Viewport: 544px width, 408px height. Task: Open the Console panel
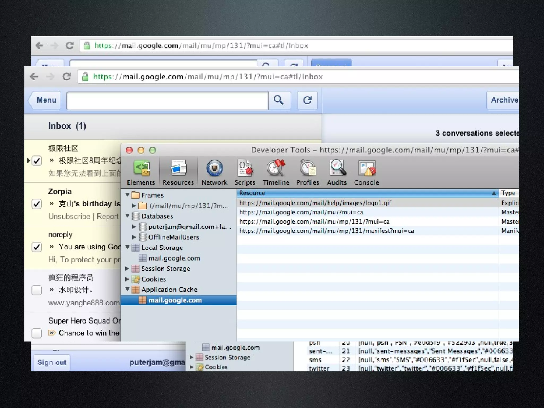pos(367,172)
